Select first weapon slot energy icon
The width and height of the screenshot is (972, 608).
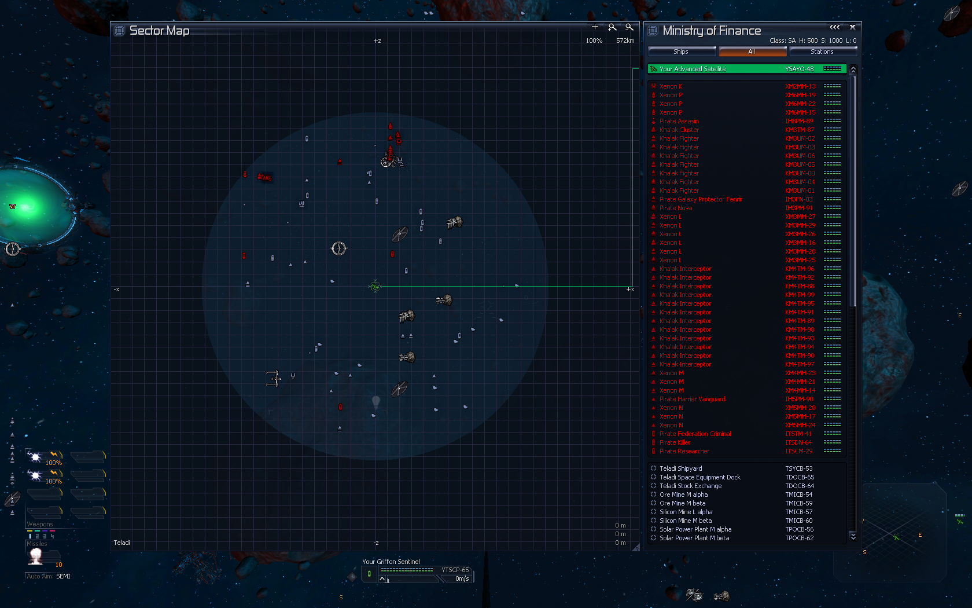35,457
